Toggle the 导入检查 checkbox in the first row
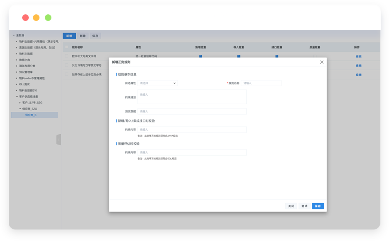 pos(238,56)
